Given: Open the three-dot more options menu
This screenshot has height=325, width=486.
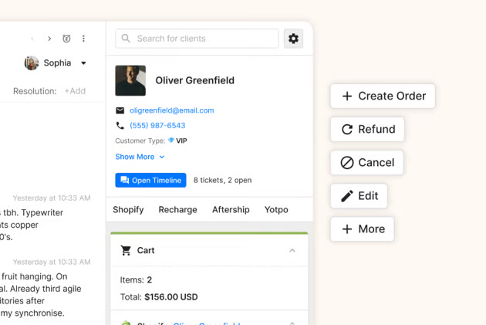Looking at the screenshot, I should click(83, 39).
